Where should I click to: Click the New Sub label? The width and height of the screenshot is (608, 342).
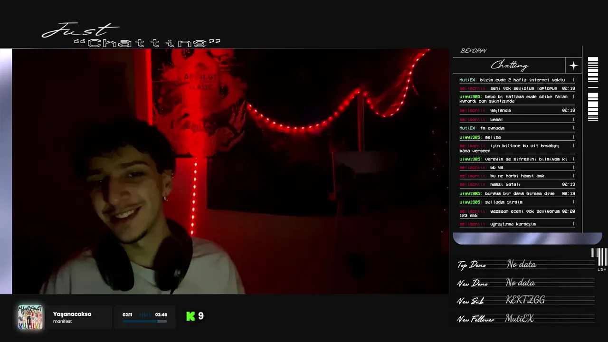(x=470, y=301)
